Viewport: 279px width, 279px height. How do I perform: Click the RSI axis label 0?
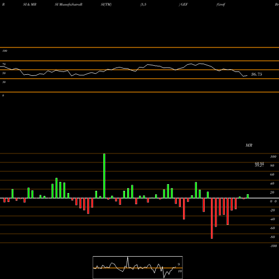pyautogui.click(x=3, y=95)
